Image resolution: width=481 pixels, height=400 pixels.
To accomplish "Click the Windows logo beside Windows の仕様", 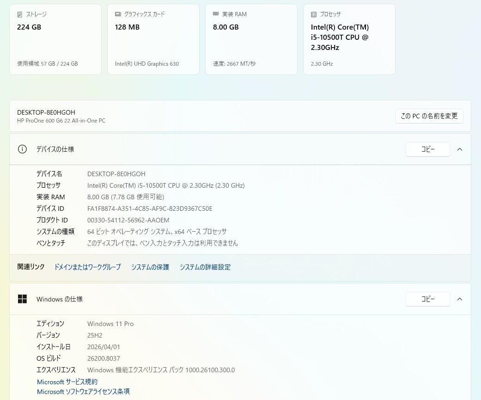I will (22, 299).
